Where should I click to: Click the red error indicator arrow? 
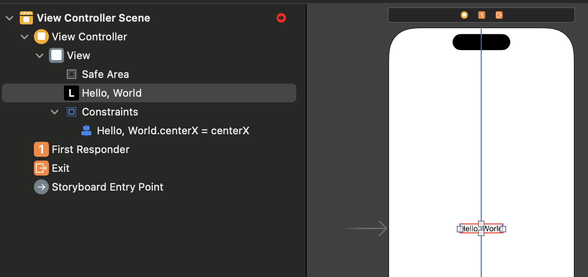281,18
